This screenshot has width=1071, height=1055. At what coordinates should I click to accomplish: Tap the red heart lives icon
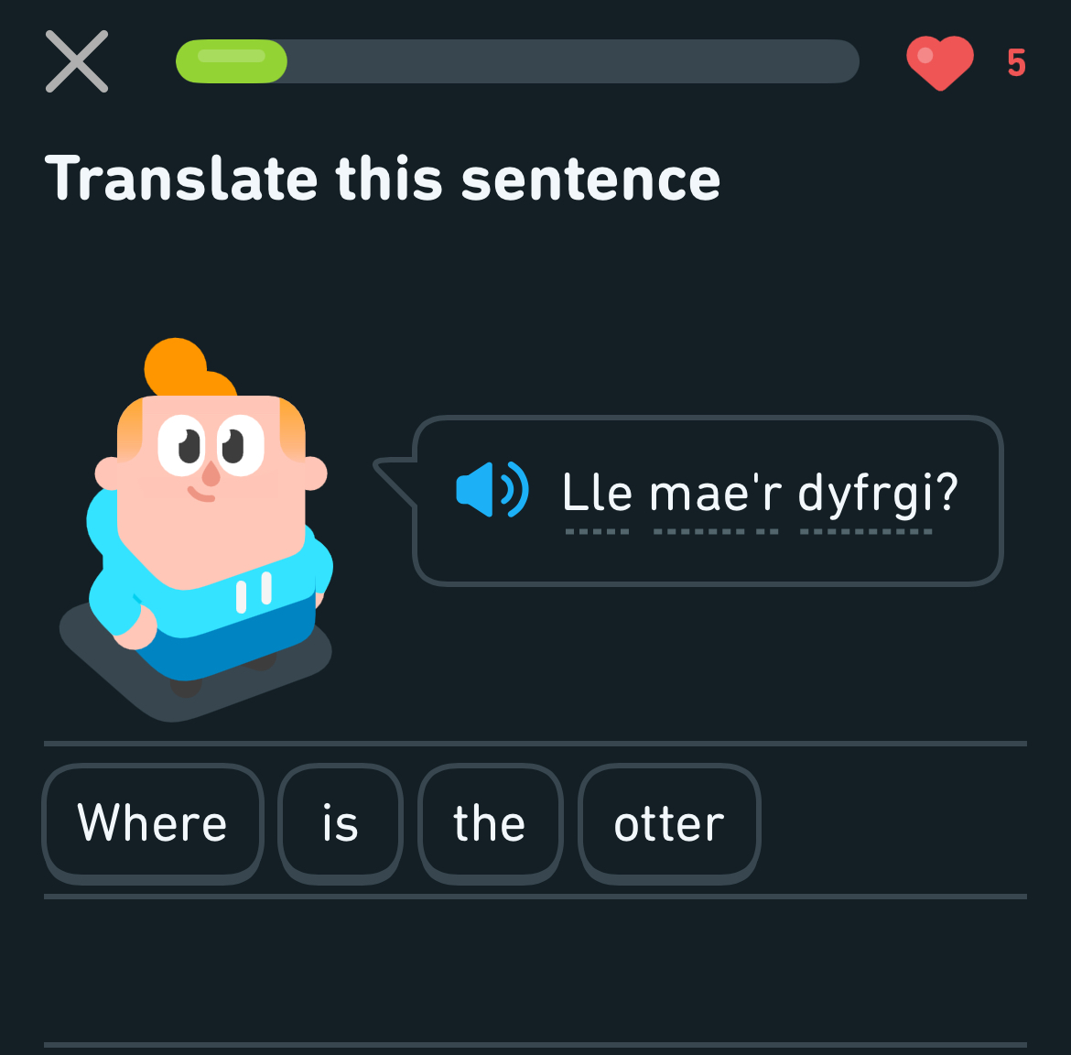(x=939, y=62)
